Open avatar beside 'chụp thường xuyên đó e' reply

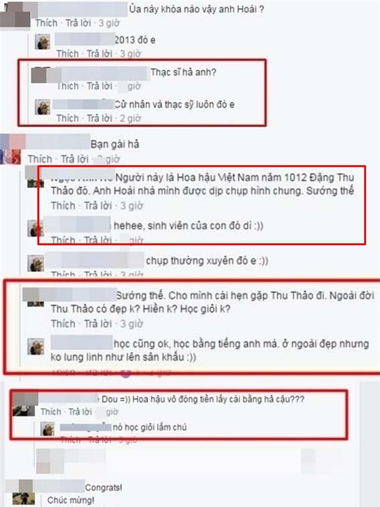(x=35, y=264)
